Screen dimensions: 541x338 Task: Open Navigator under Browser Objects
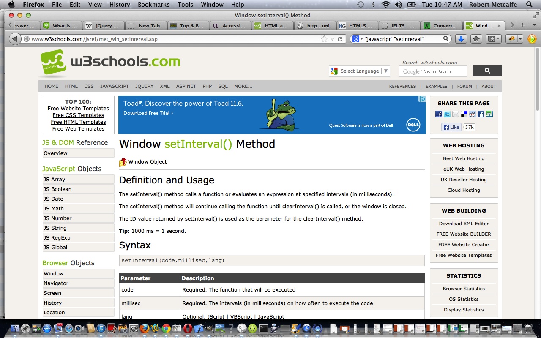78,283
